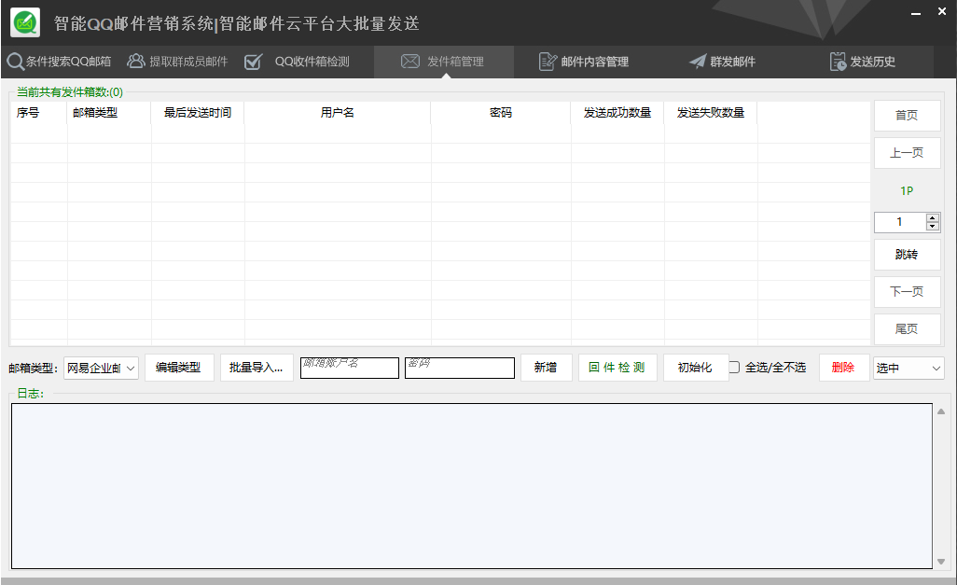Click the email content management edit icon
Screen dimensions: 957x585
point(548,62)
